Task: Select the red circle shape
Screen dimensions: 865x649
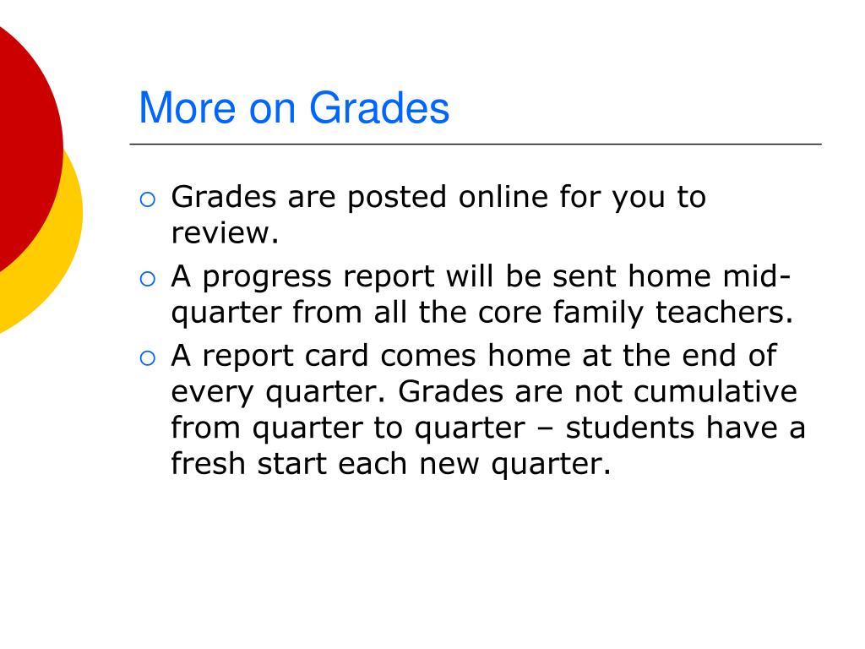Action: click(x=28, y=149)
